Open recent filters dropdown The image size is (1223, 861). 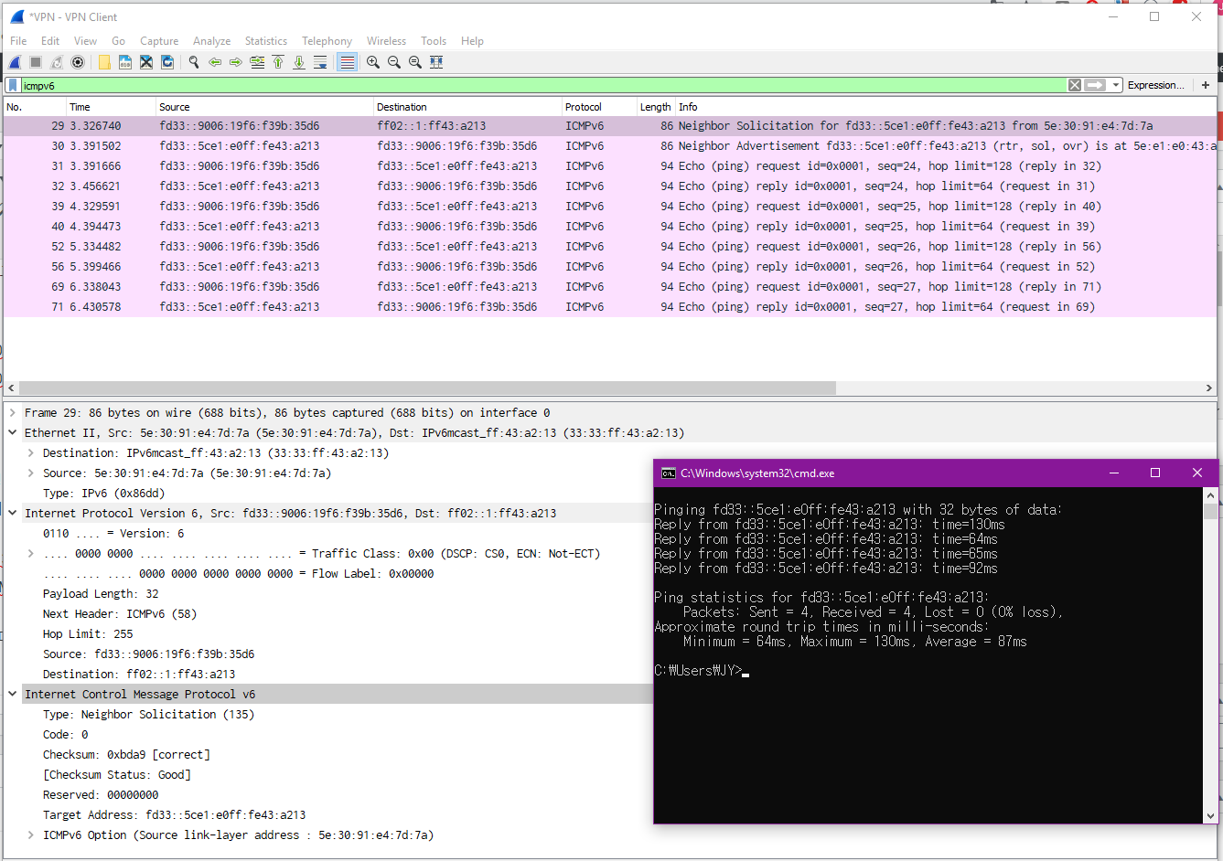click(x=1115, y=85)
